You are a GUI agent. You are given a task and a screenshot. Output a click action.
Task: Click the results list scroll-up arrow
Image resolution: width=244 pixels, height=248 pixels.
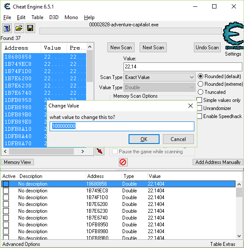pyautogui.click(x=90, y=47)
